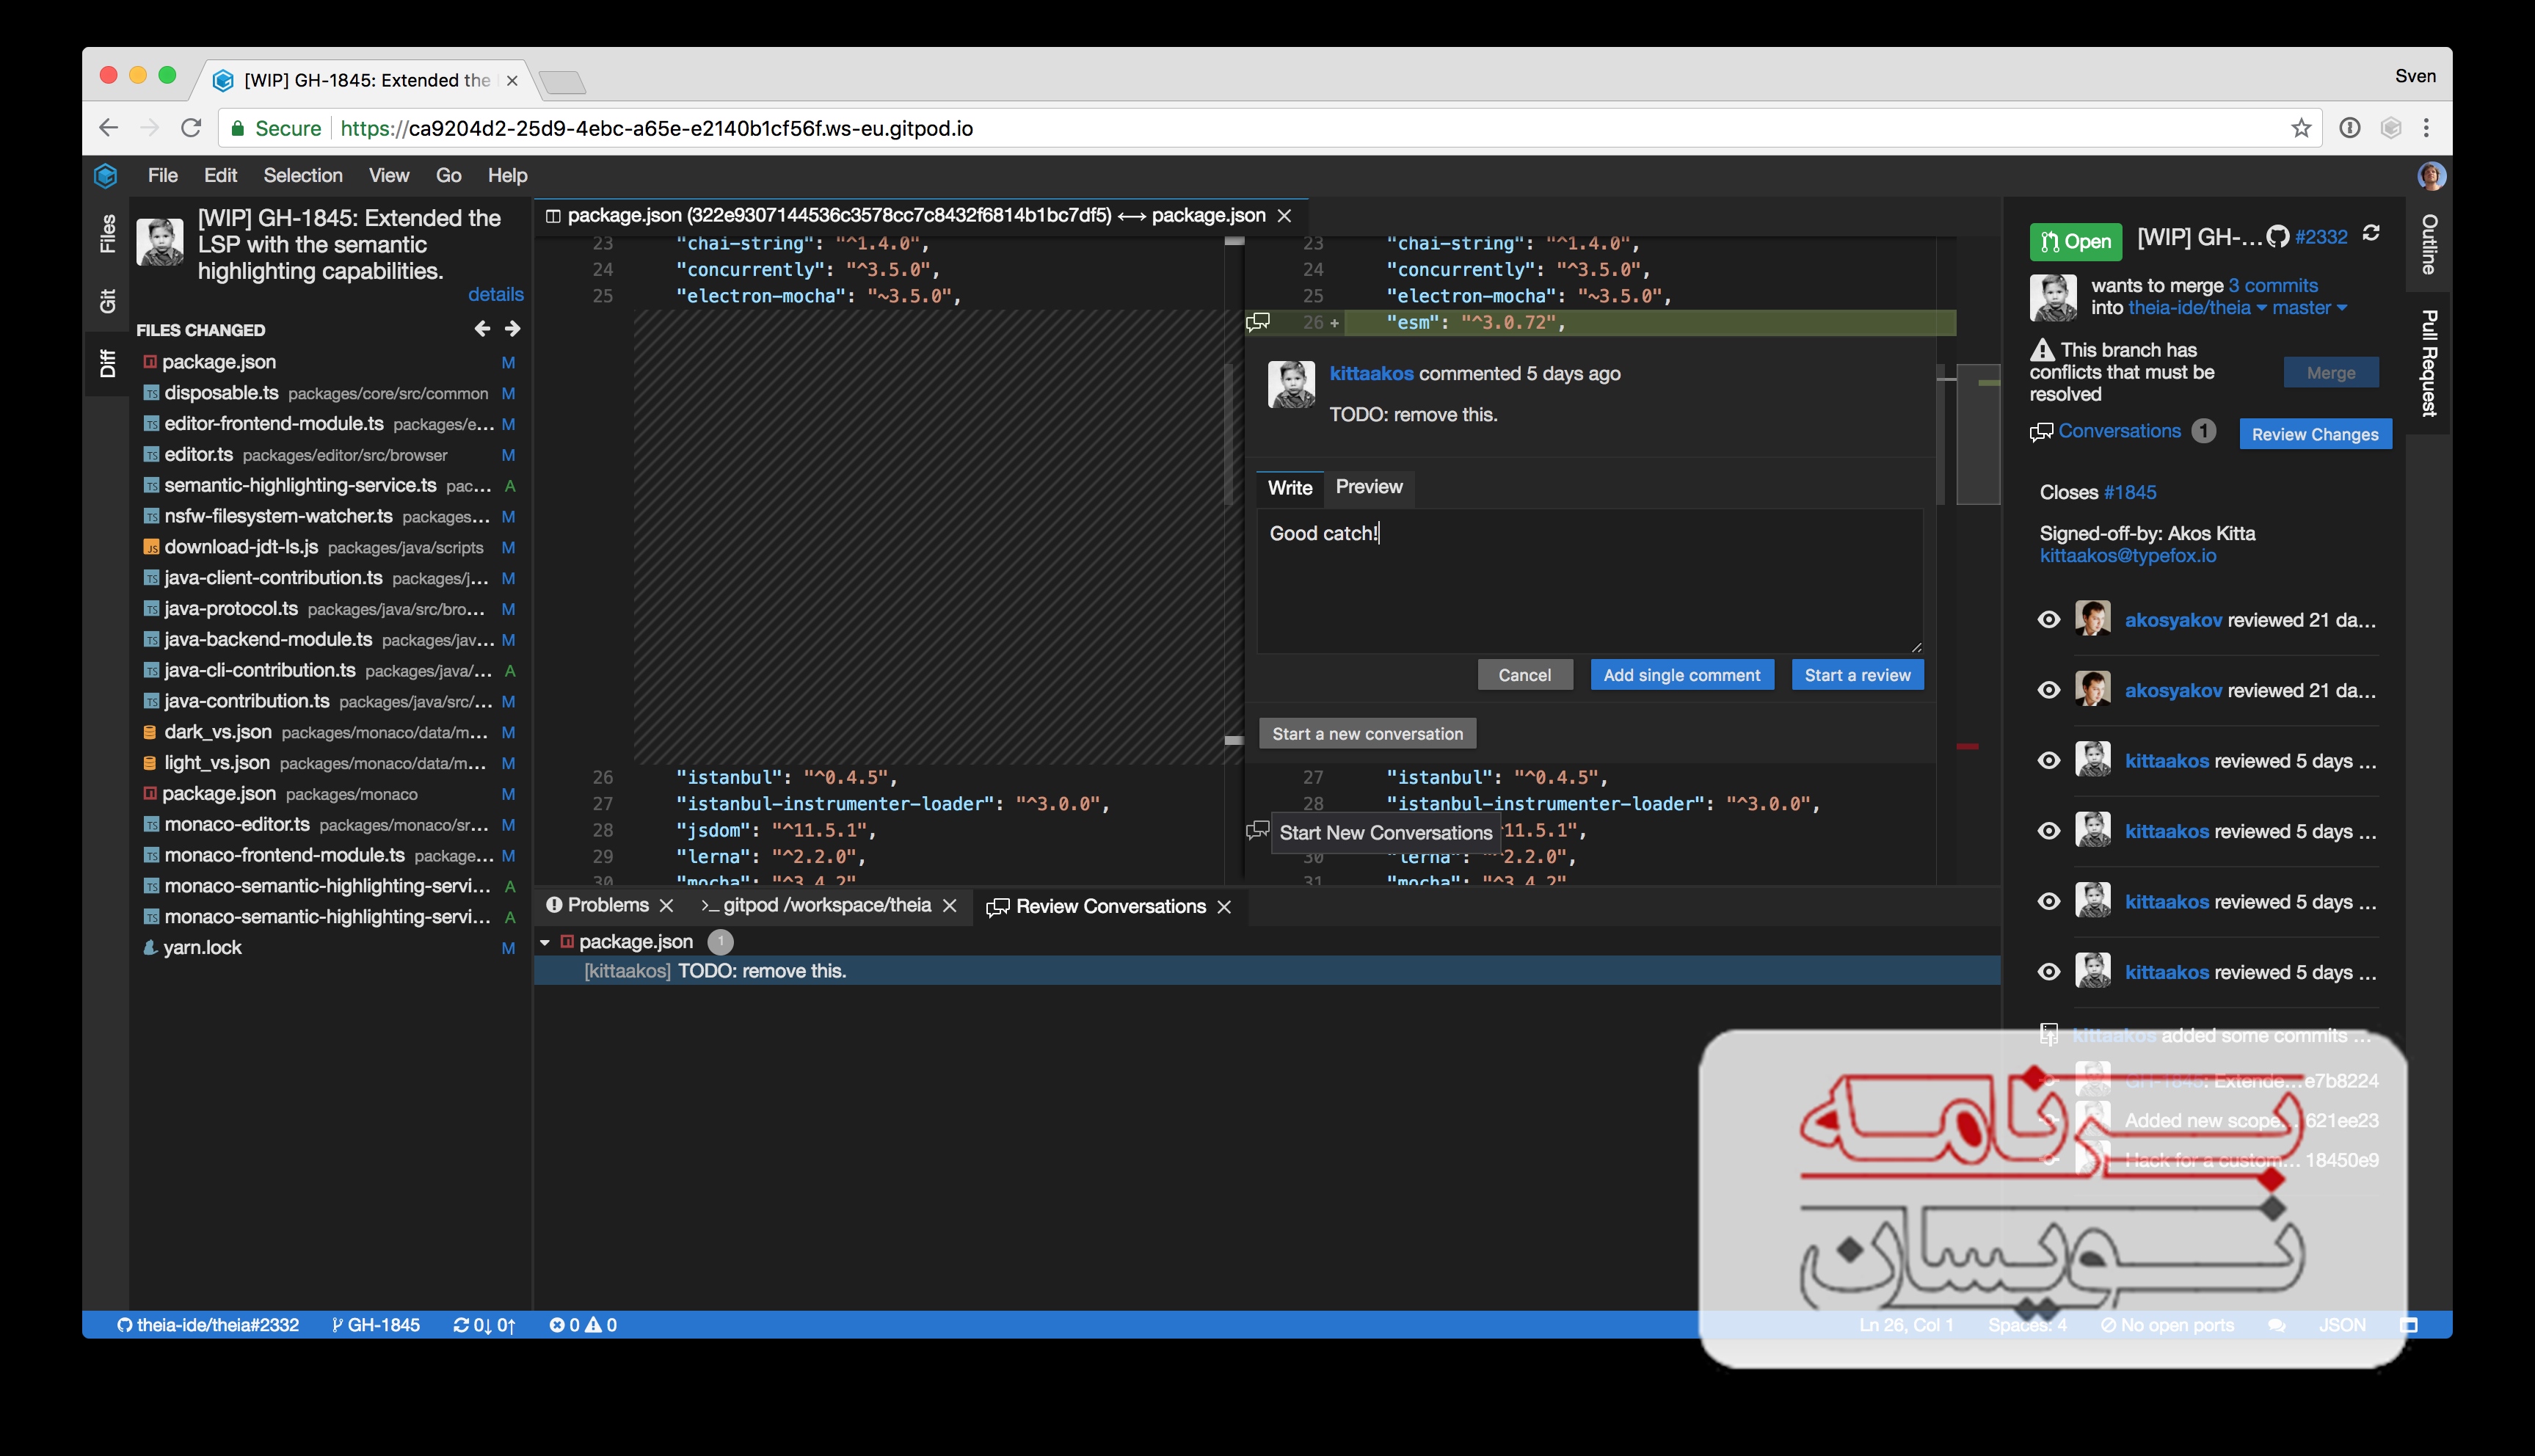This screenshot has width=2535, height=1456.
Task: Click Start a review button
Action: pyautogui.click(x=1857, y=675)
